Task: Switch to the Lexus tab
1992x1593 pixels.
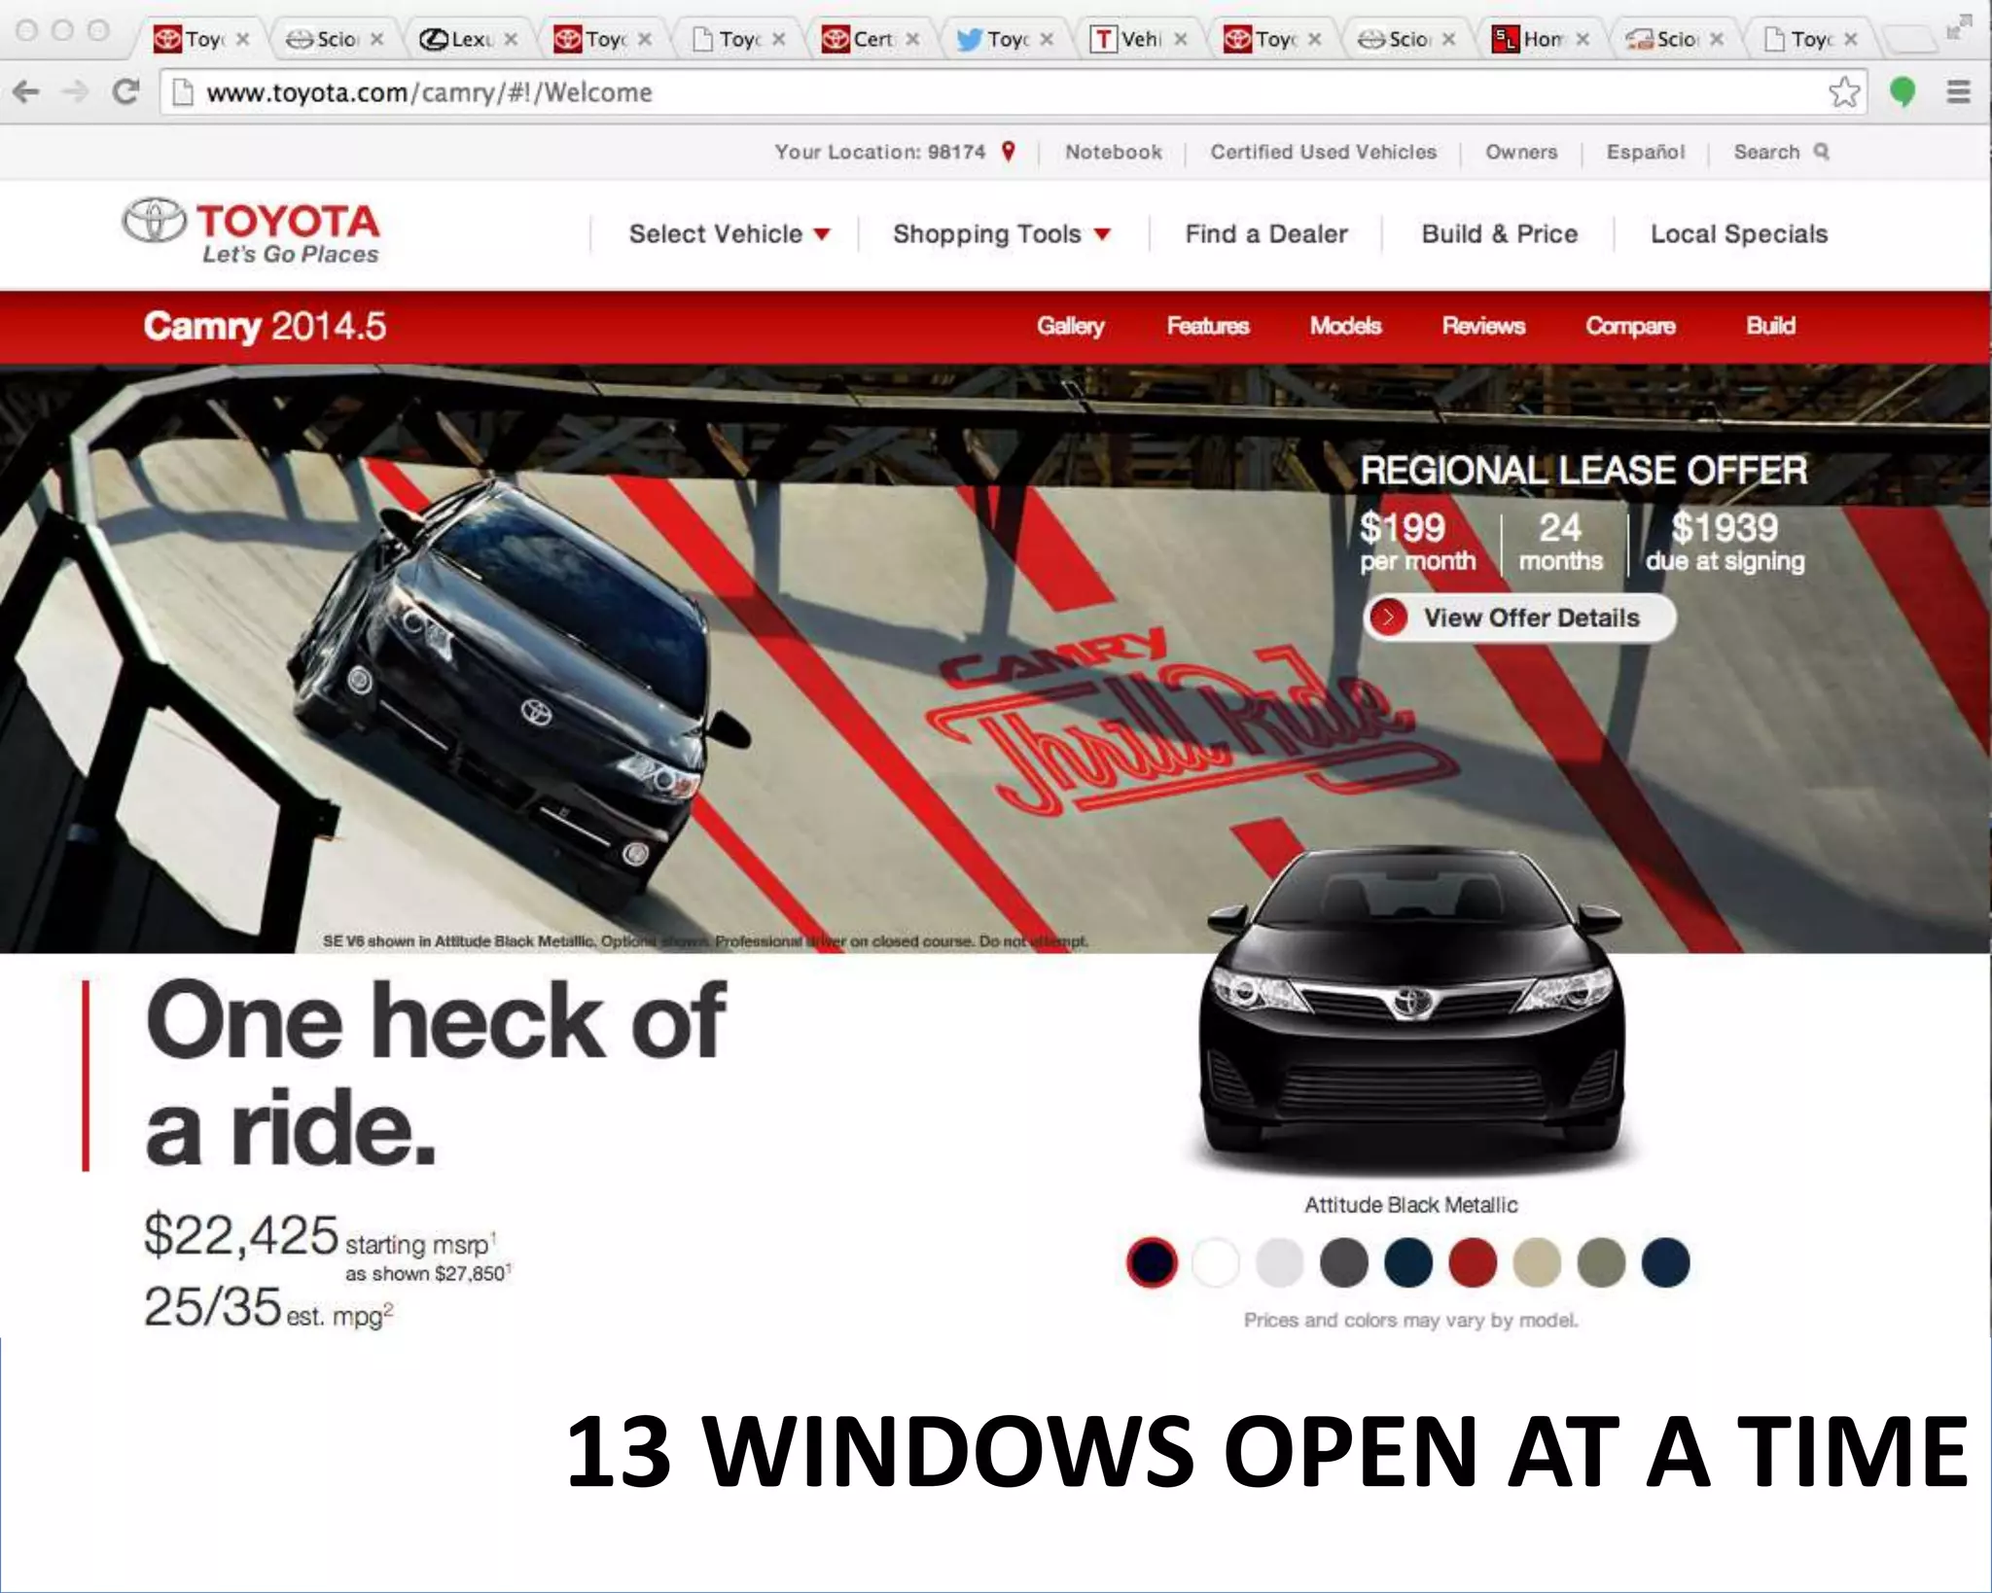Action: pyautogui.click(x=470, y=39)
